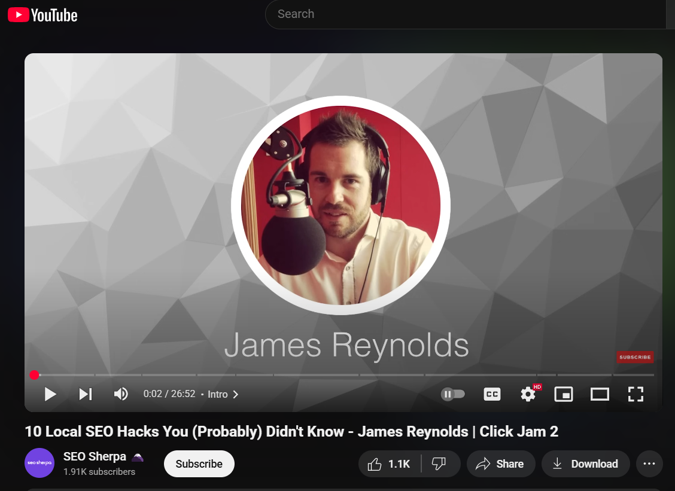Like the video with 1.1K likes
The width and height of the screenshot is (675, 491).
point(389,464)
